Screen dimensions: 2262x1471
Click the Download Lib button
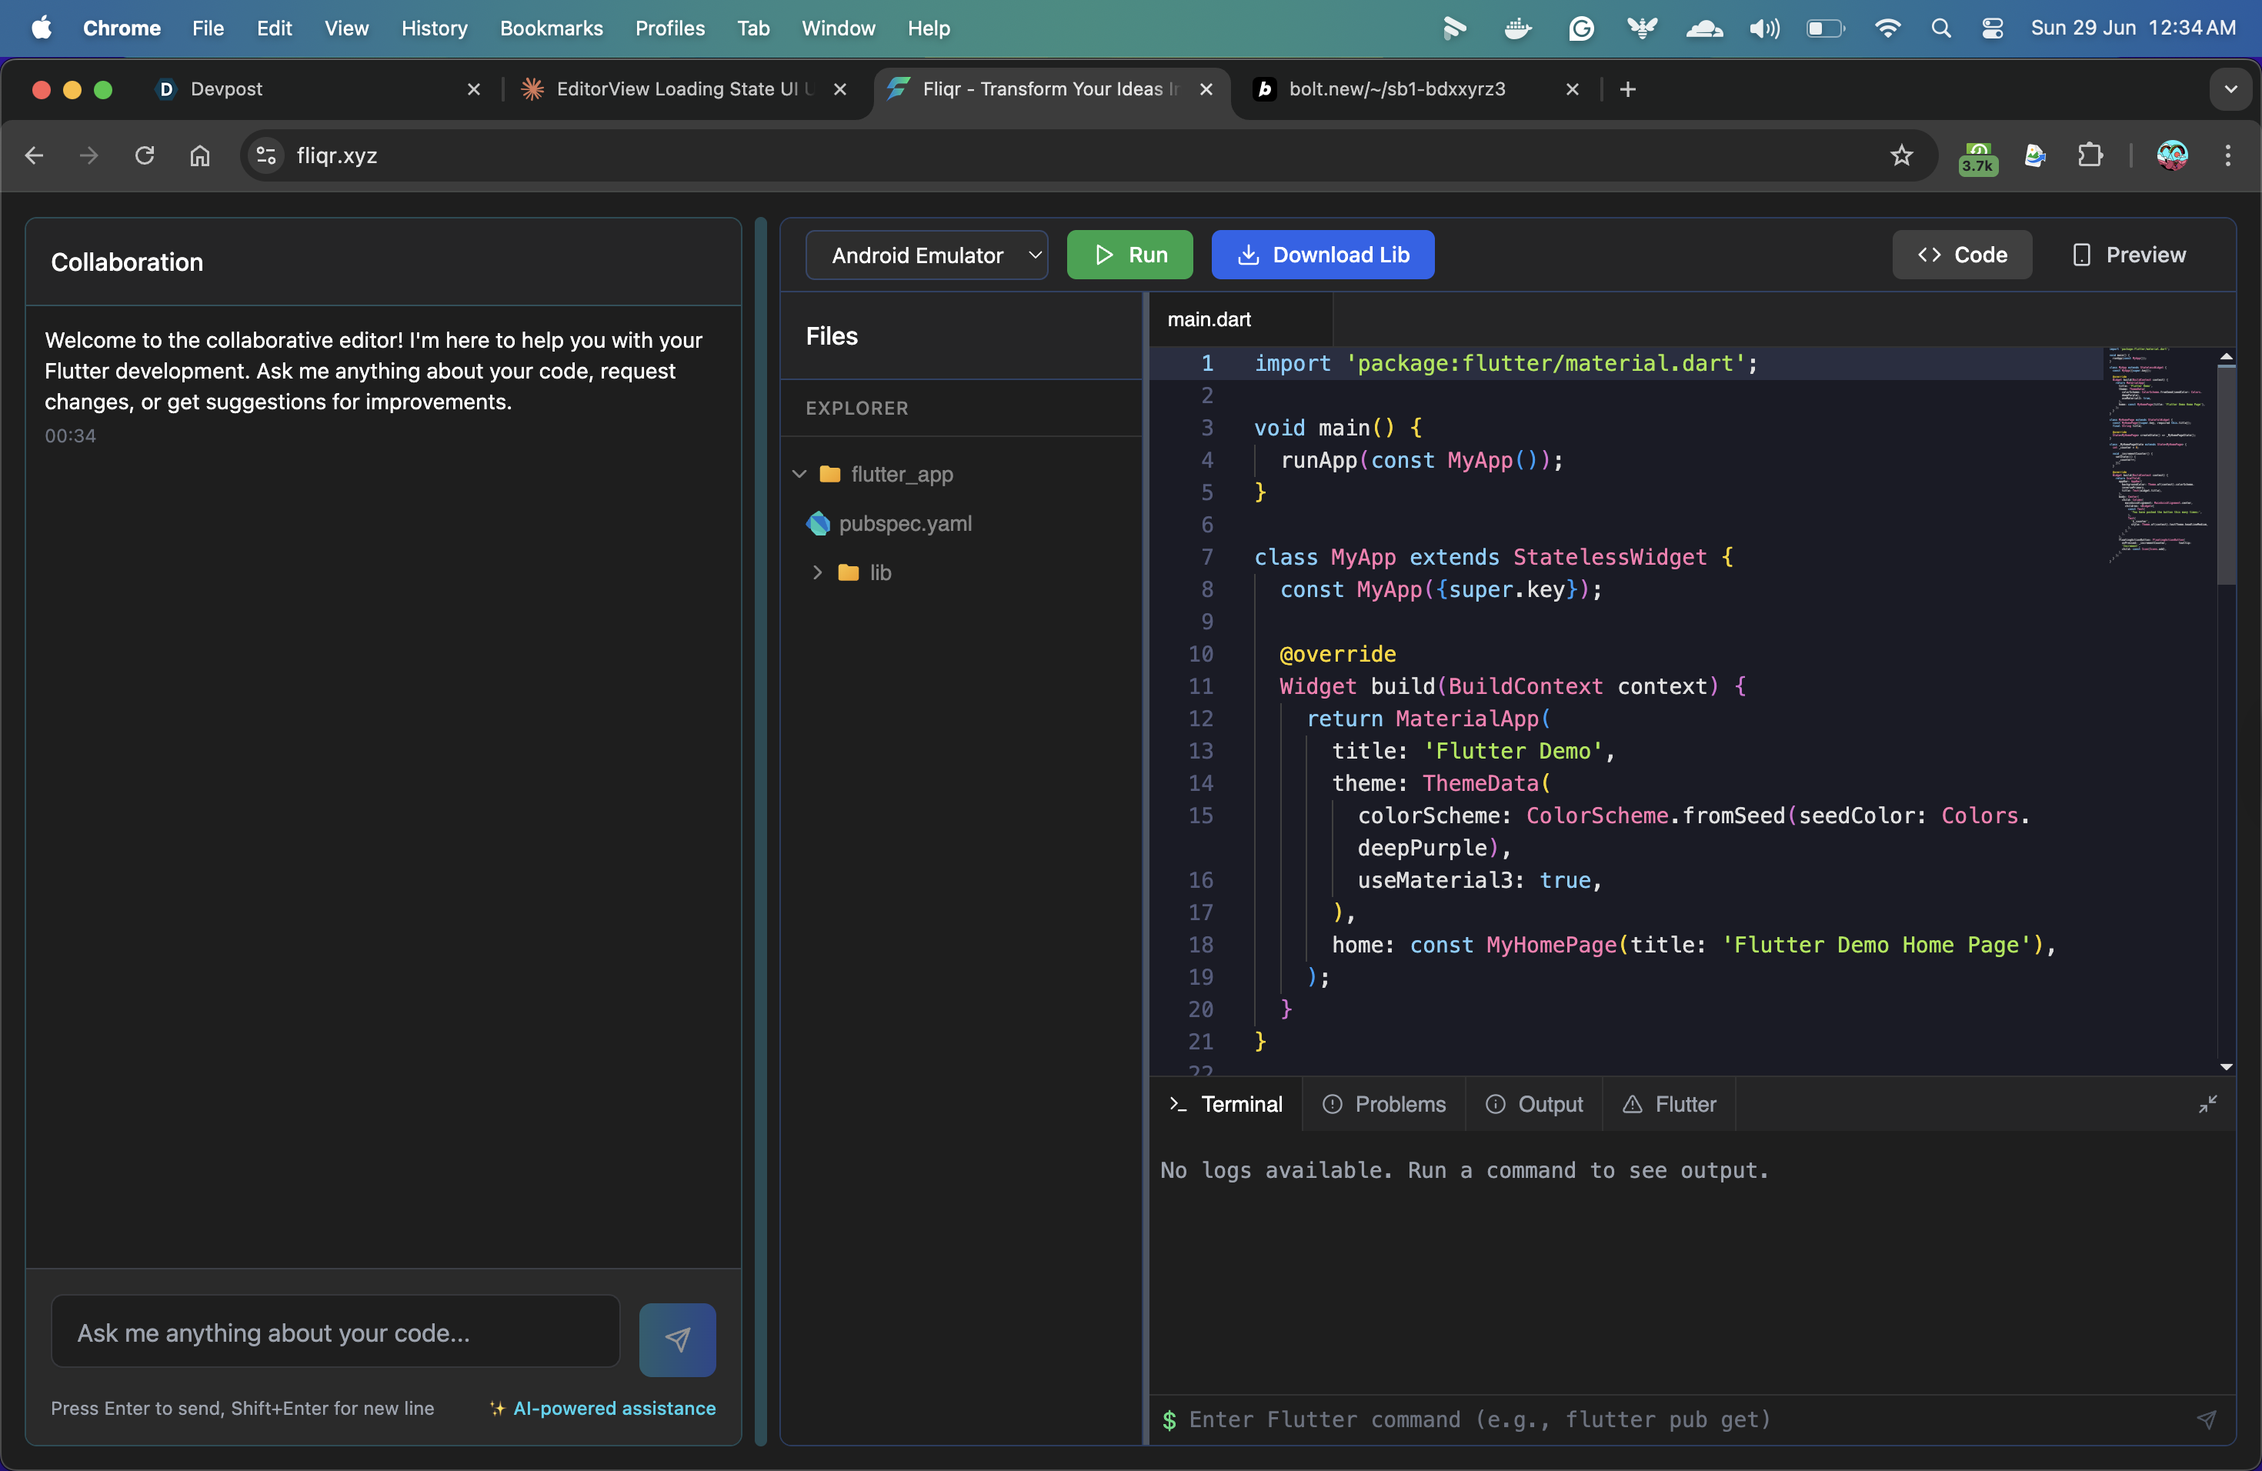(x=1322, y=255)
